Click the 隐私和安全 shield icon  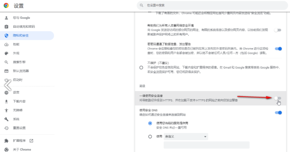tap(6, 35)
